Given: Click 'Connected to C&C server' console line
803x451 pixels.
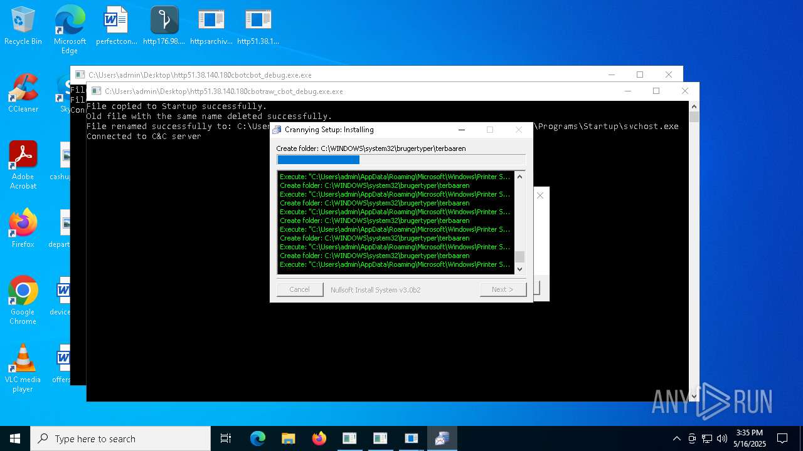Looking at the screenshot, I should coord(144,136).
